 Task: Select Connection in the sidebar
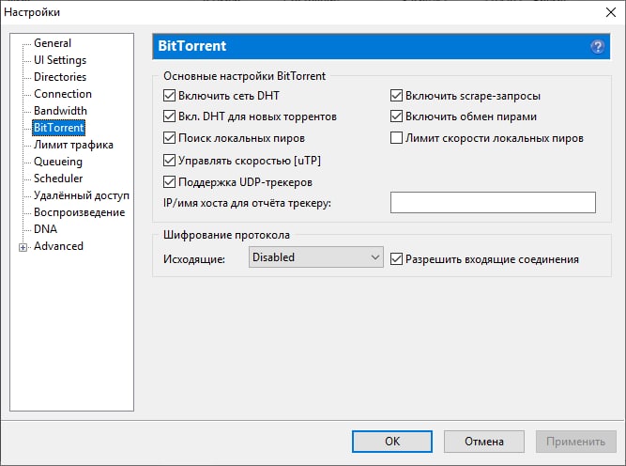click(x=63, y=94)
